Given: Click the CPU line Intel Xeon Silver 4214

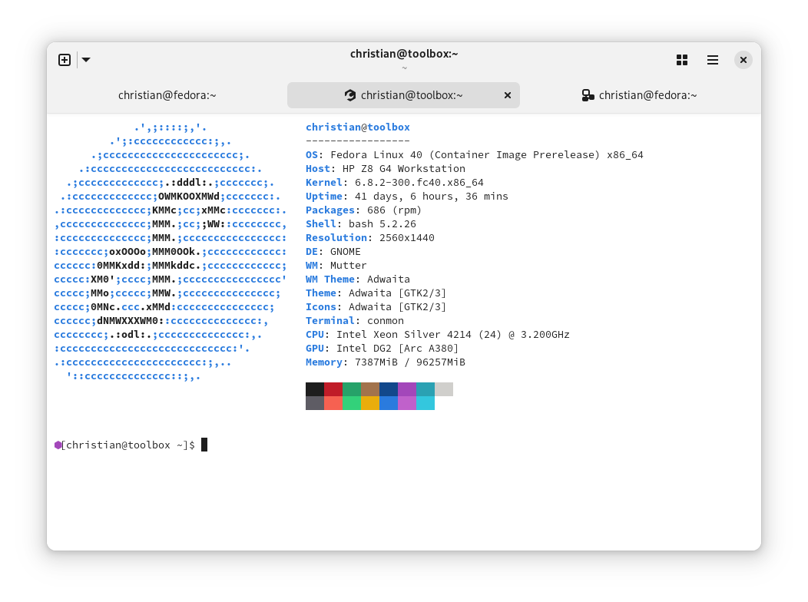Looking at the screenshot, I should 438,336.
